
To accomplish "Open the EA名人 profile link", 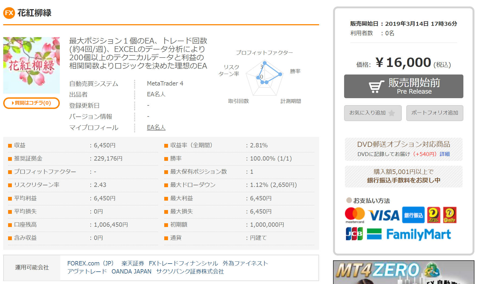I will 156,127.
